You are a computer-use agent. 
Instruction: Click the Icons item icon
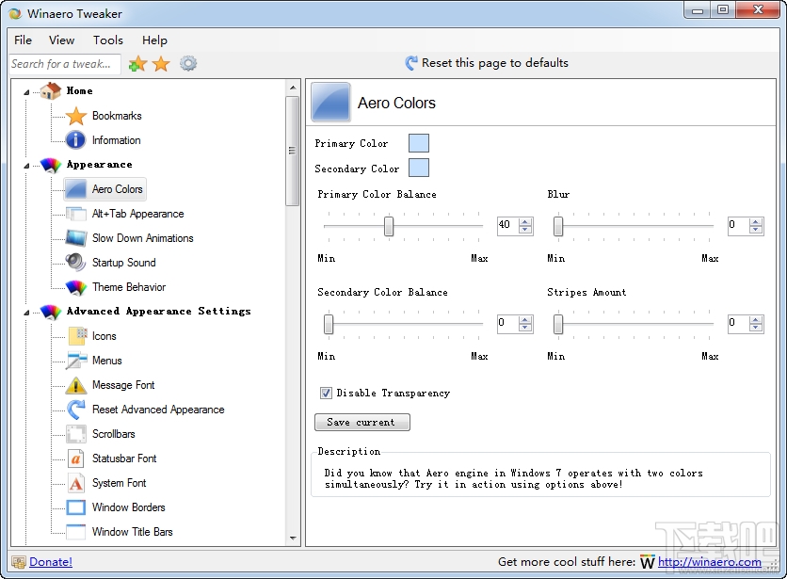(x=77, y=335)
